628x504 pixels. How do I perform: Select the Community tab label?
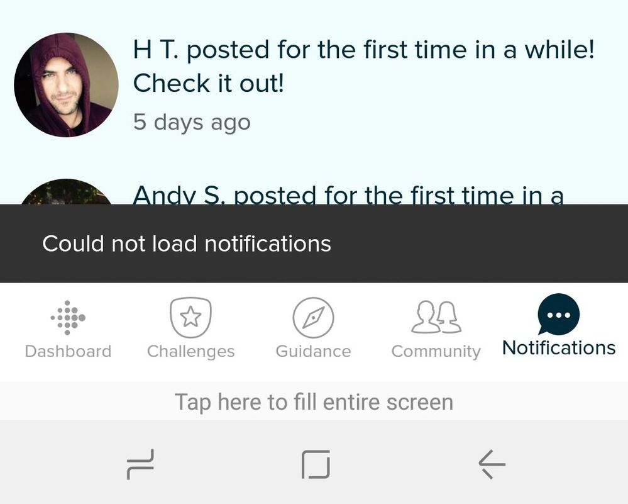(436, 352)
